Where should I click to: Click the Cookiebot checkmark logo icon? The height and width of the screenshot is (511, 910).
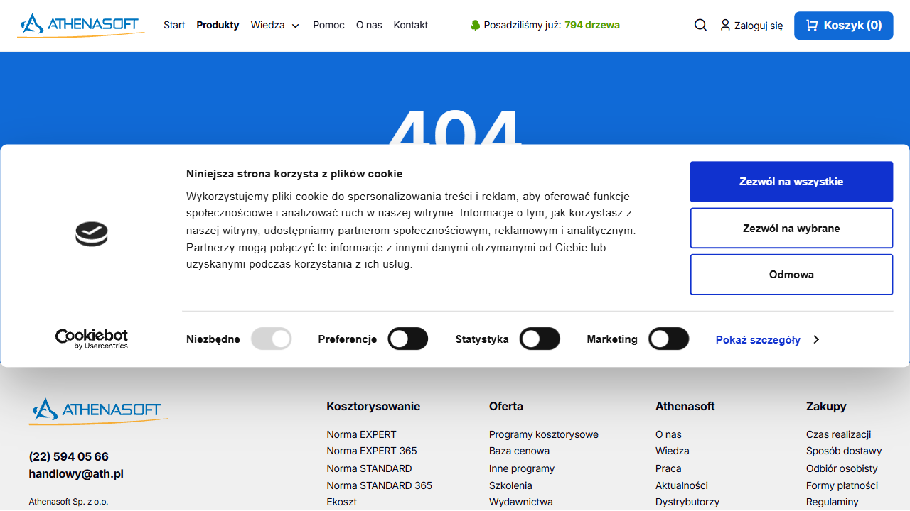(x=92, y=233)
